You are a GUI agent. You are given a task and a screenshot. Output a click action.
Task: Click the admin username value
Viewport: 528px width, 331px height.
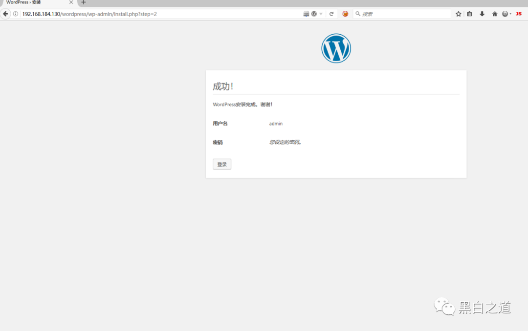[276, 124]
